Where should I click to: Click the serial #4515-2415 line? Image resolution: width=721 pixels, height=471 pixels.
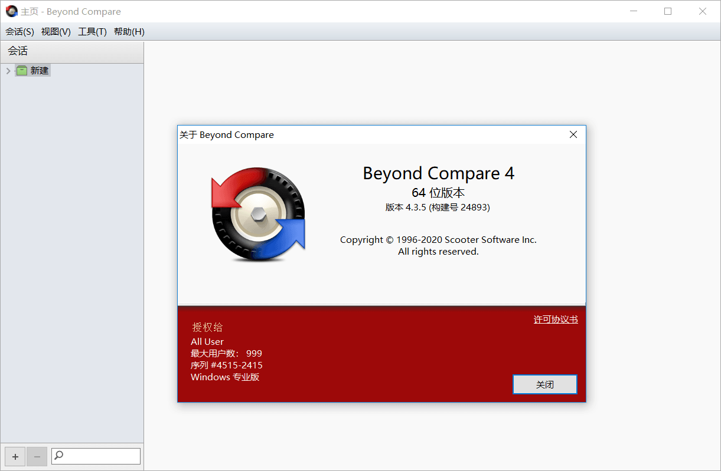pos(227,365)
